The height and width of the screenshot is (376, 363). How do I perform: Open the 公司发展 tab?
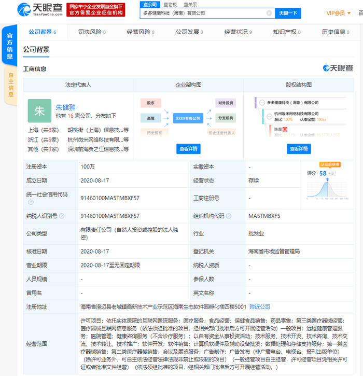189,32
